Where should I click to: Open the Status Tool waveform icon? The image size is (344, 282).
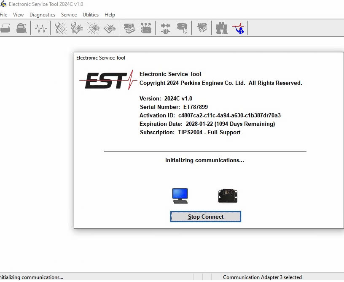pos(41,29)
